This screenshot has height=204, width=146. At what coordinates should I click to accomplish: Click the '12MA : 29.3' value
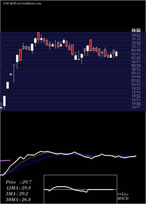[x=18, y=188]
